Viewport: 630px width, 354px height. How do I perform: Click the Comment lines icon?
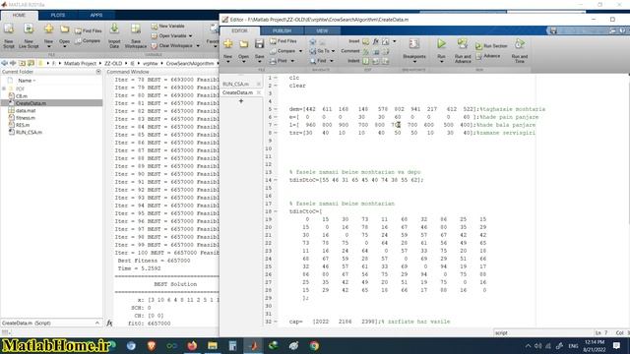(x=366, y=51)
